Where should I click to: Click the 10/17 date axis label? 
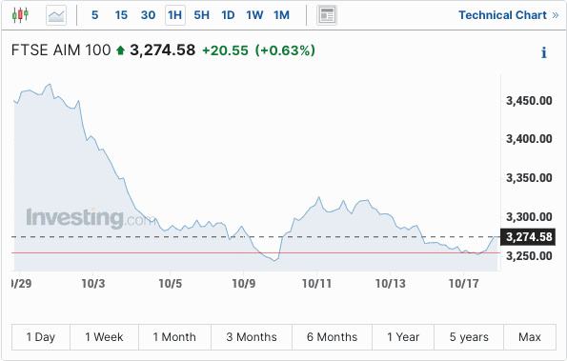click(463, 284)
